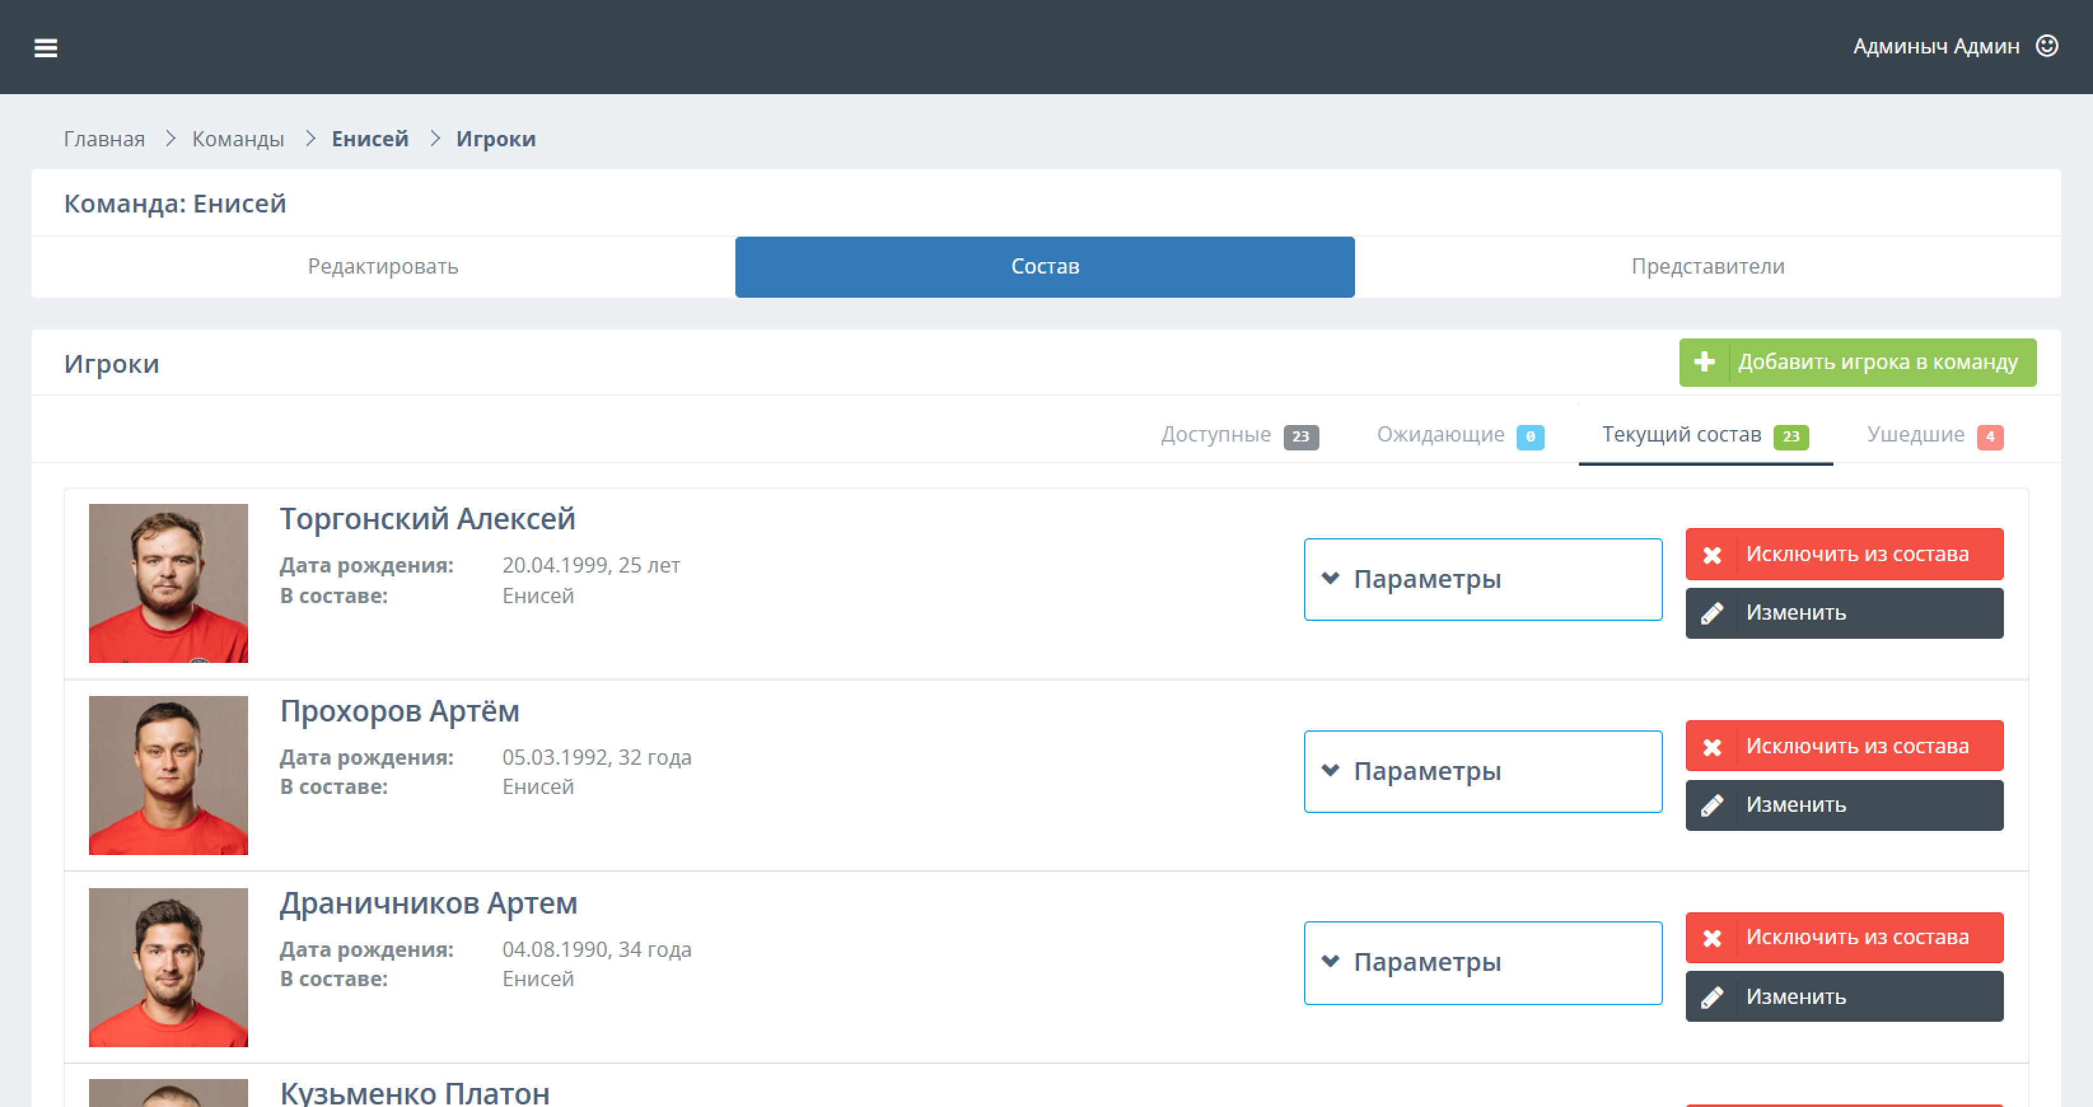Click red X icon for Прохоров Артём
2093x1107 pixels.
(1712, 746)
